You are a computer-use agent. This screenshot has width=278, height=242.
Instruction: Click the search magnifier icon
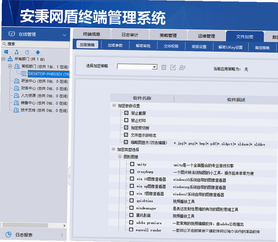pyautogui.click(x=4, y=44)
